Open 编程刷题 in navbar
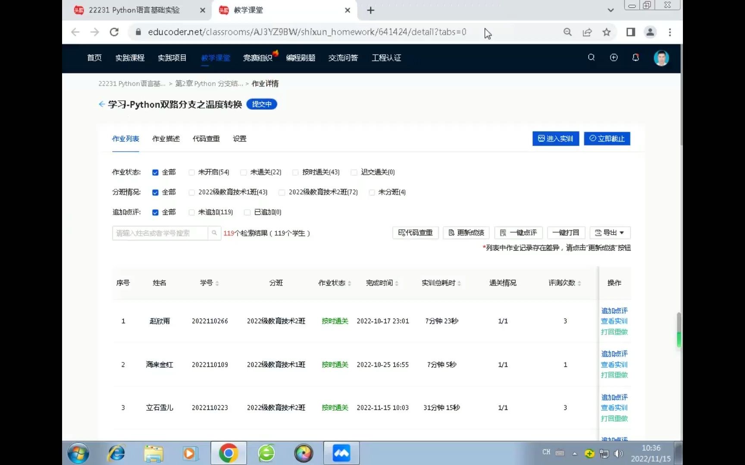The image size is (745, 465). point(301,58)
